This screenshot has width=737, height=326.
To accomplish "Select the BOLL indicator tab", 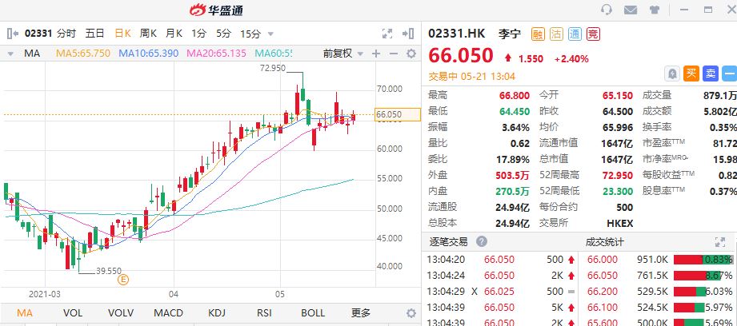I will (x=313, y=313).
